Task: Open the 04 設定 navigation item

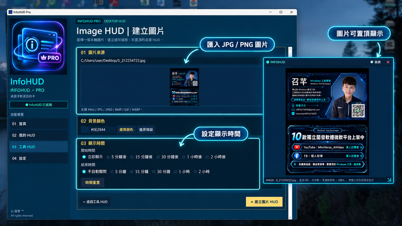Action: (39, 158)
